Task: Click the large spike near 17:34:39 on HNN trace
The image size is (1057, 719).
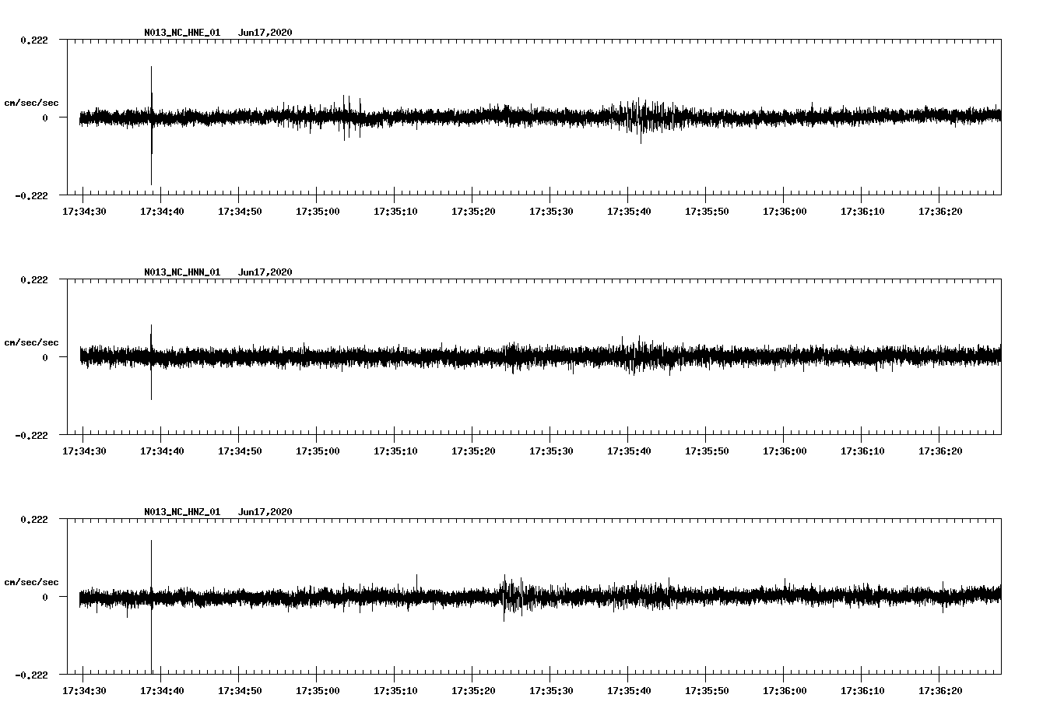Action: [x=152, y=362]
